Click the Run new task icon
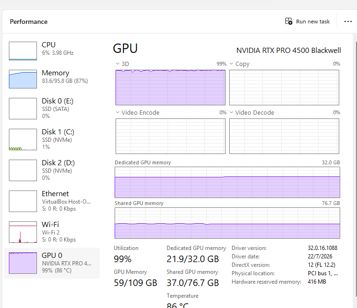This screenshot has width=357, height=308. point(289,22)
